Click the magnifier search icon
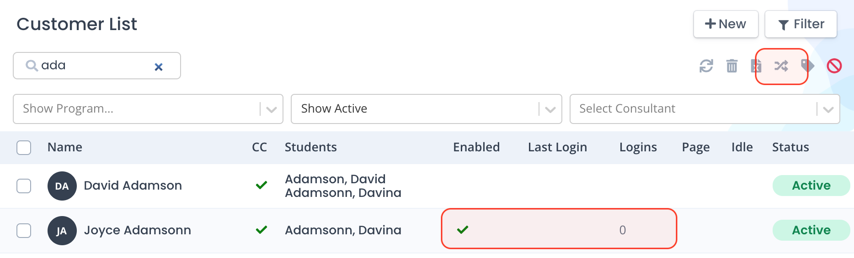This screenshot has height=258, width=854. point(32,66)
